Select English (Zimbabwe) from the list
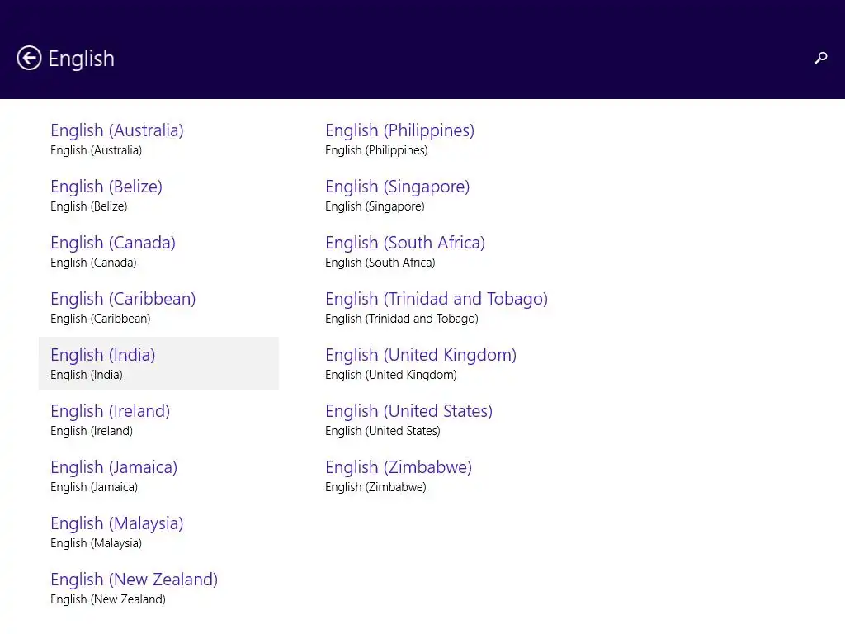This screenshot has width=845, height=634. pyautogui.click(x=399, y=467)
